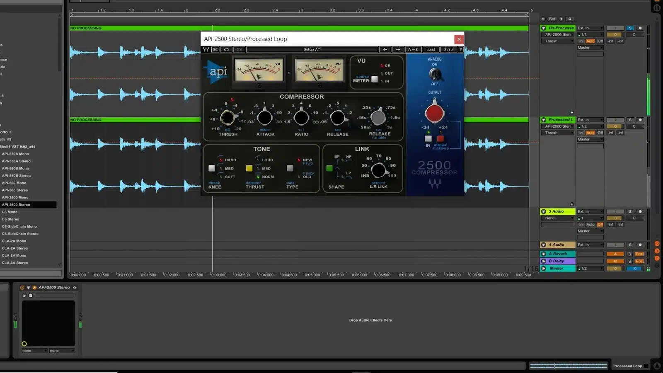Click the THRESH knob
The height and width of the screenshot is (373, 663).
(x=227, y=118)
